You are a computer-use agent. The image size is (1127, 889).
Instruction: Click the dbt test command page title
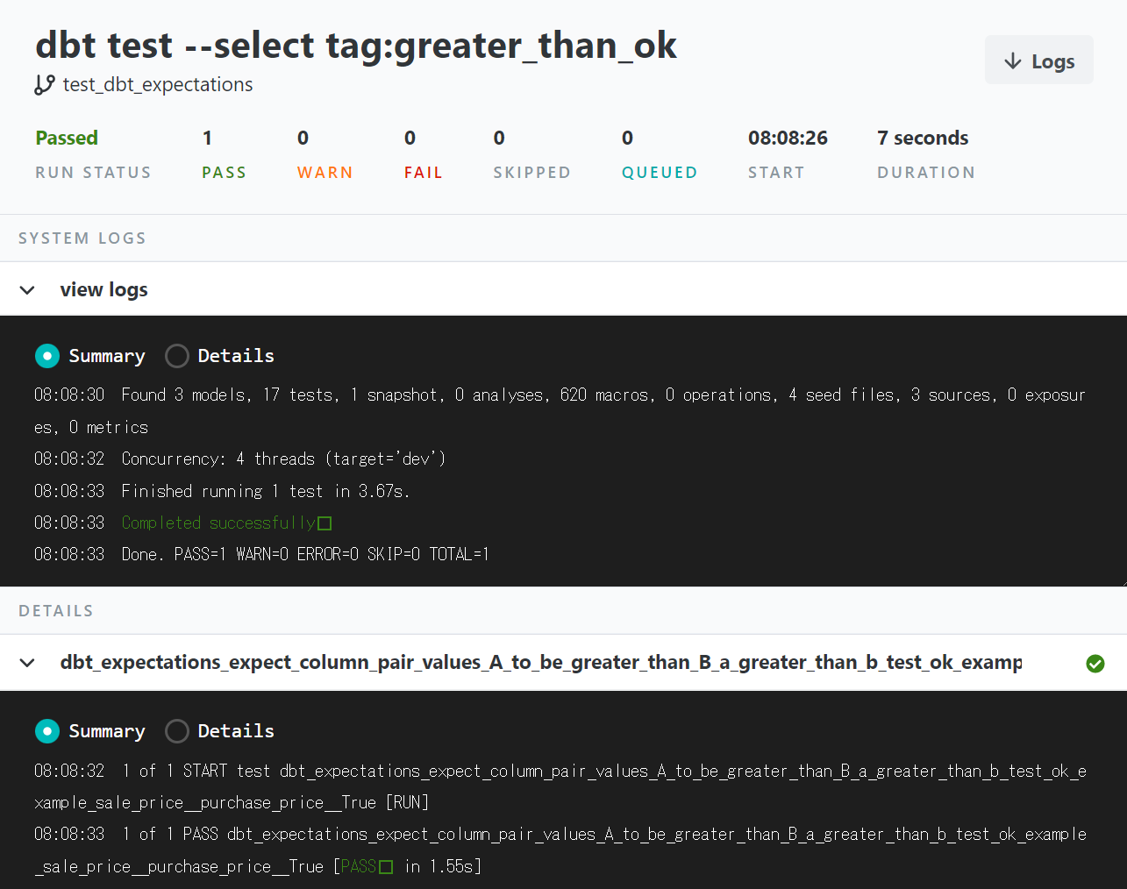click(355, 45)
